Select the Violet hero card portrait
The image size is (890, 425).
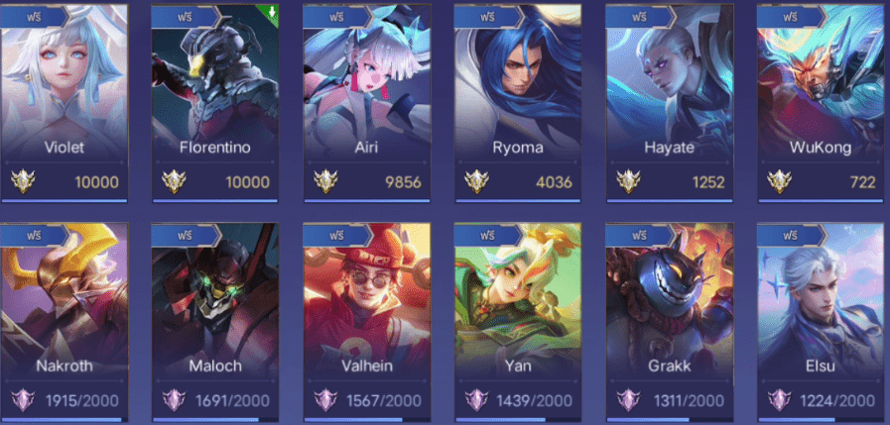pyautogui.click(x=64, y=82)
